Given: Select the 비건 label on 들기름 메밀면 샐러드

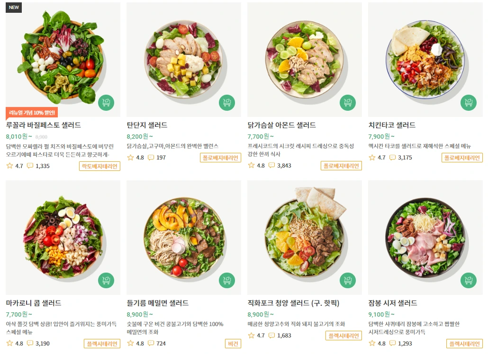Looking at the screenshot, I should pos(233,344).
